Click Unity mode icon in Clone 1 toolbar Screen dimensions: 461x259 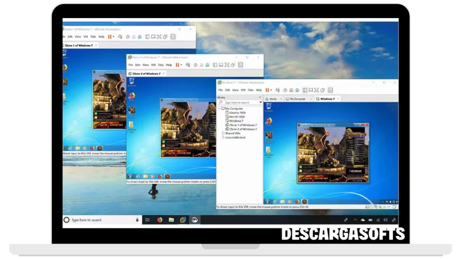pyautogui.click(x=165, y=37)
